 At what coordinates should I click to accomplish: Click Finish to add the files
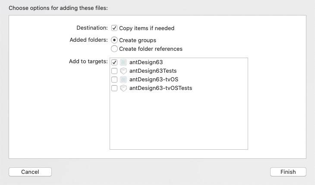pyautogui.click(x=288, y=172)
